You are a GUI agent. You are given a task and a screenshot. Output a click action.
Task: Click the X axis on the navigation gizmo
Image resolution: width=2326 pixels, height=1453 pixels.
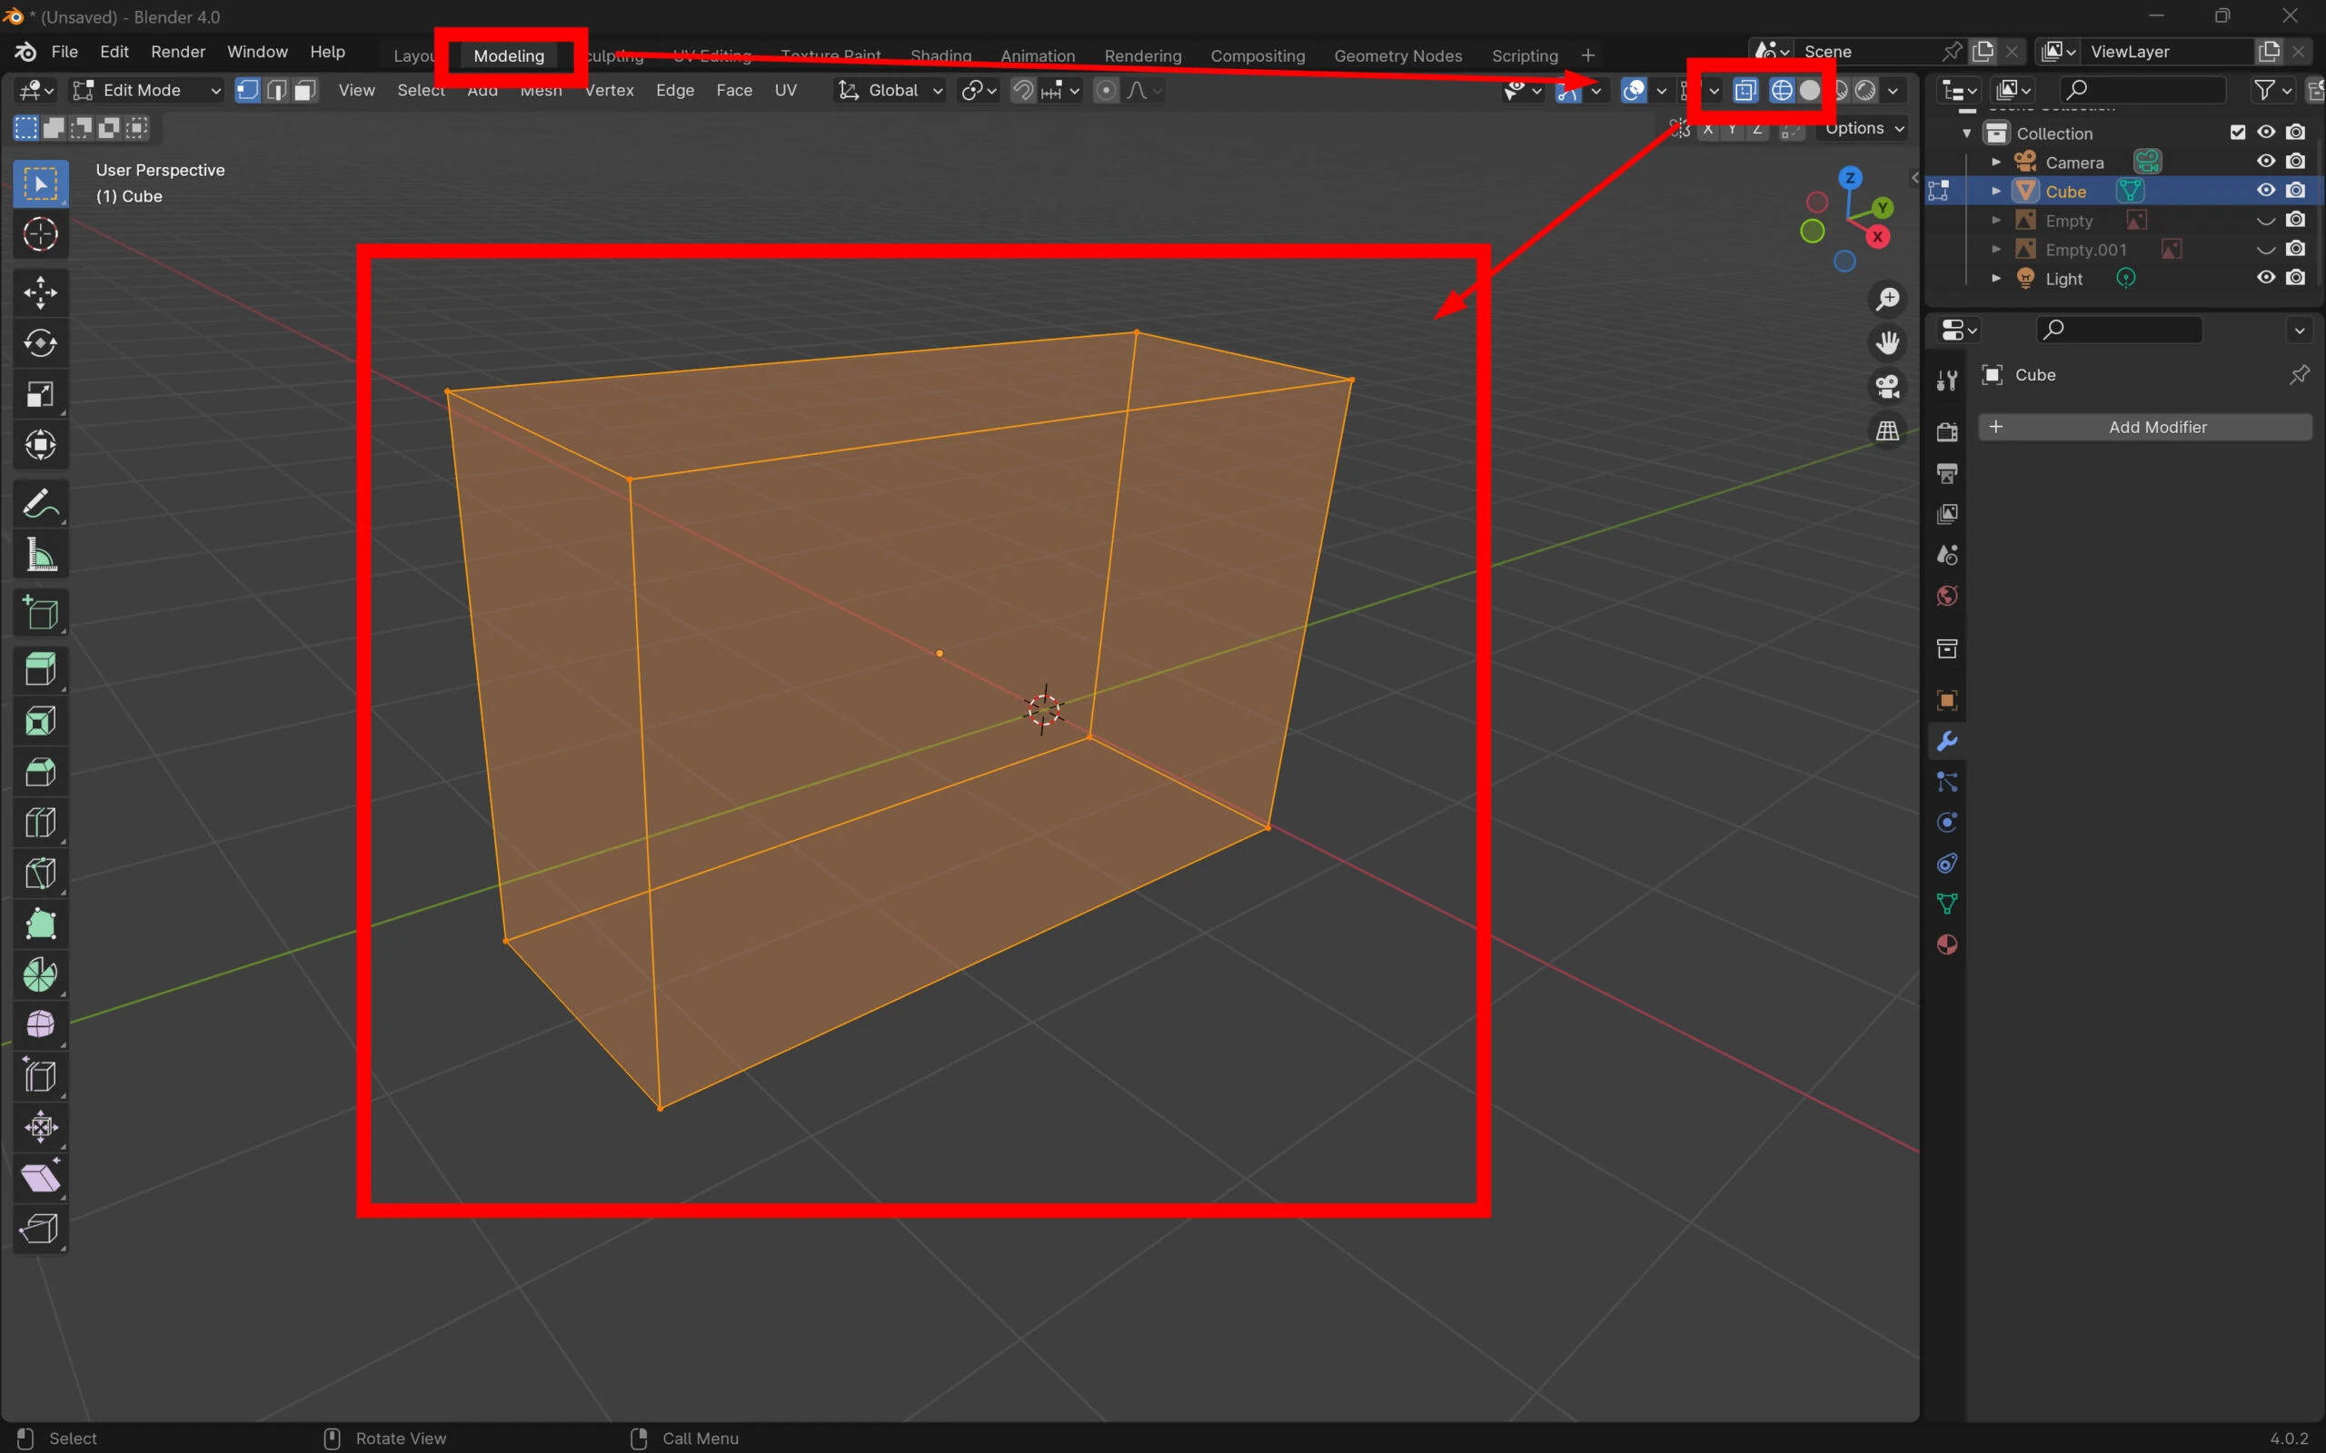[1877, 237]
